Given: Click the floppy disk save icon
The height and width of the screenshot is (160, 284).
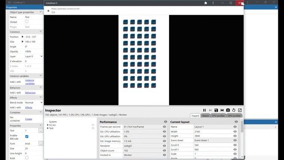Looking at the screenshot, I should [x=216, y=110].
